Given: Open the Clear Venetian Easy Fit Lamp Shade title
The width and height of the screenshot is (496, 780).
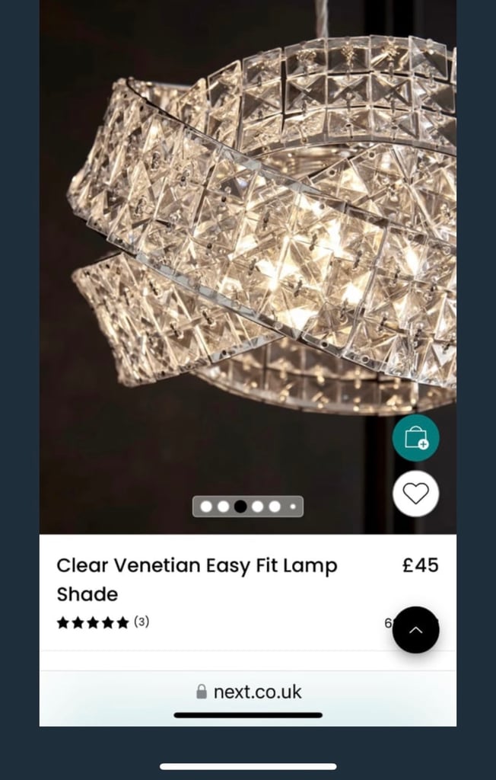Looking at the screenshot, I should click(x=197, y=580).
